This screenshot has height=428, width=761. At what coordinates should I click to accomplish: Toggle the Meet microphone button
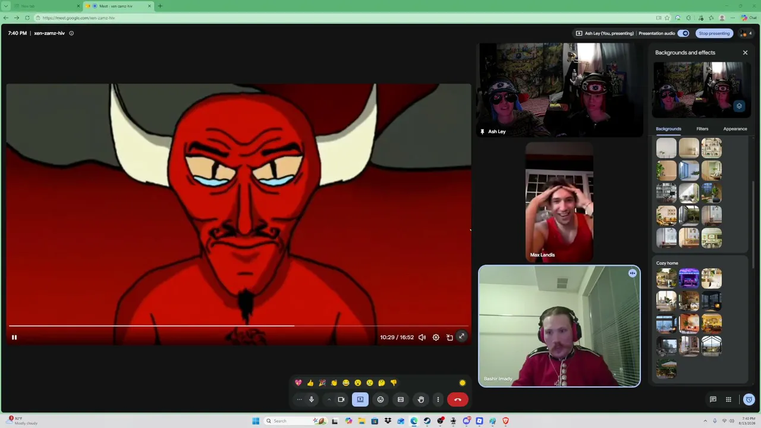pos(311,399)
